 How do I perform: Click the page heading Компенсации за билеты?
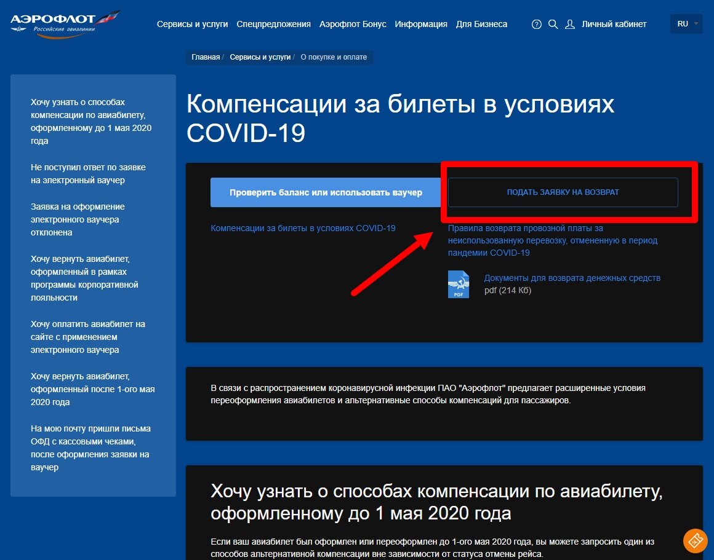click(400, 118)
